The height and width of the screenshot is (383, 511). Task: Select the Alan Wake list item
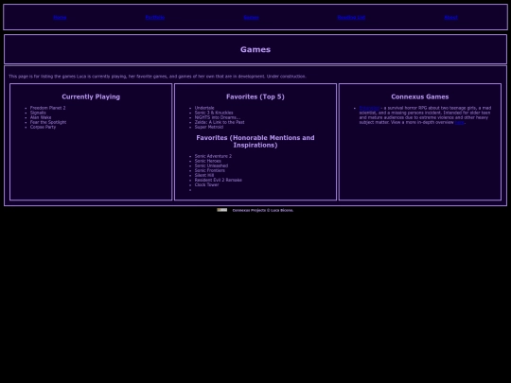[x=41, y=117]
